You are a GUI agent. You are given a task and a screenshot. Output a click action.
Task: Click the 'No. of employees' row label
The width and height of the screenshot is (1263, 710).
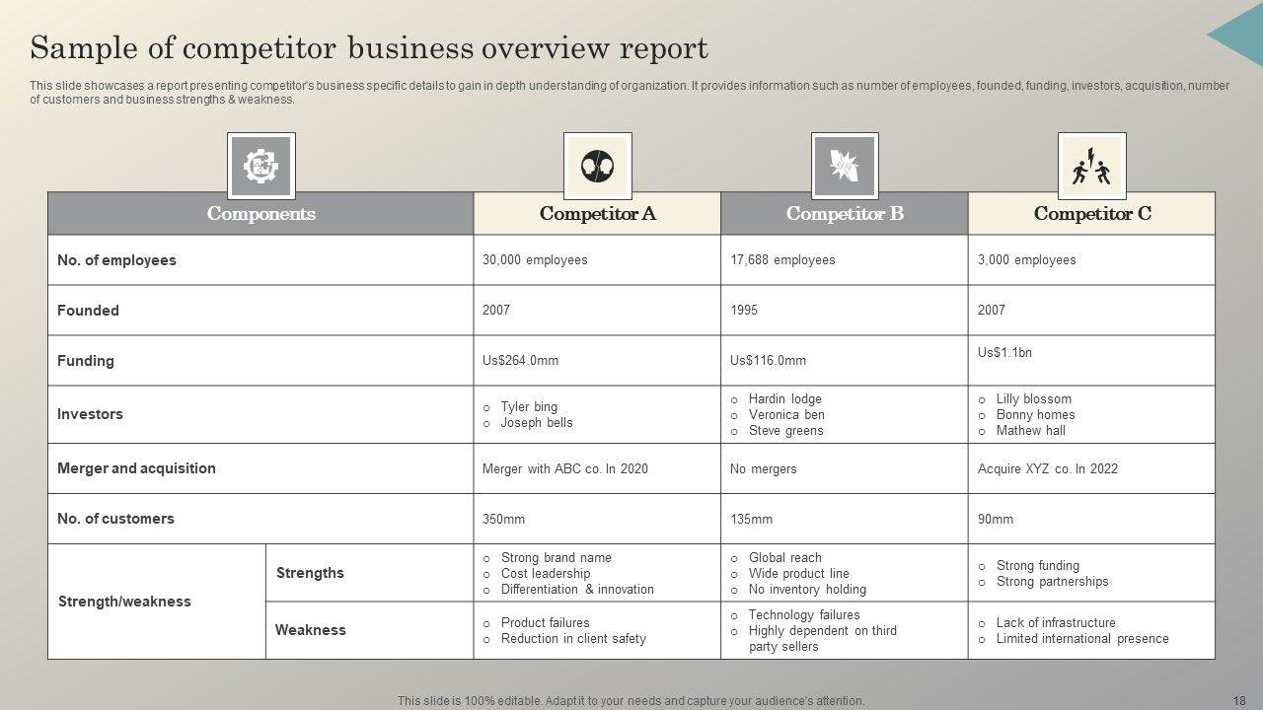(116, 260)
